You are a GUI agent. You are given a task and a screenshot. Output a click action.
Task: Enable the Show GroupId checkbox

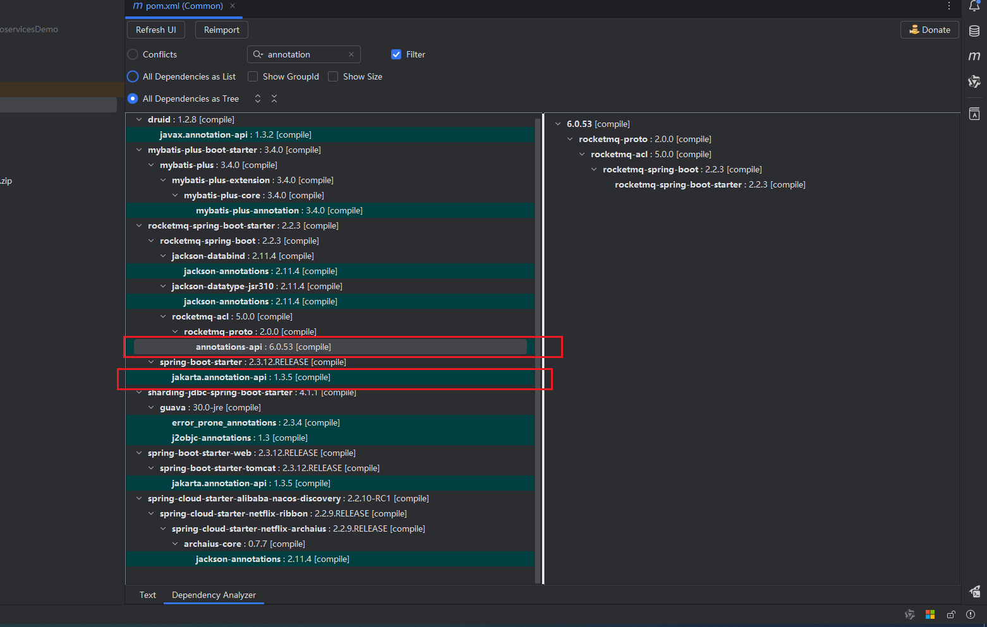click(253, 76)
